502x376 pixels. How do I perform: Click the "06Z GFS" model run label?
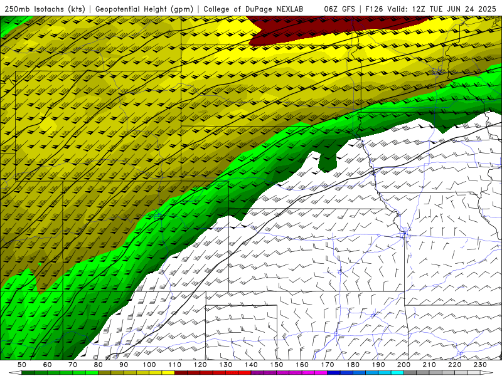click(x=339, y=9)
